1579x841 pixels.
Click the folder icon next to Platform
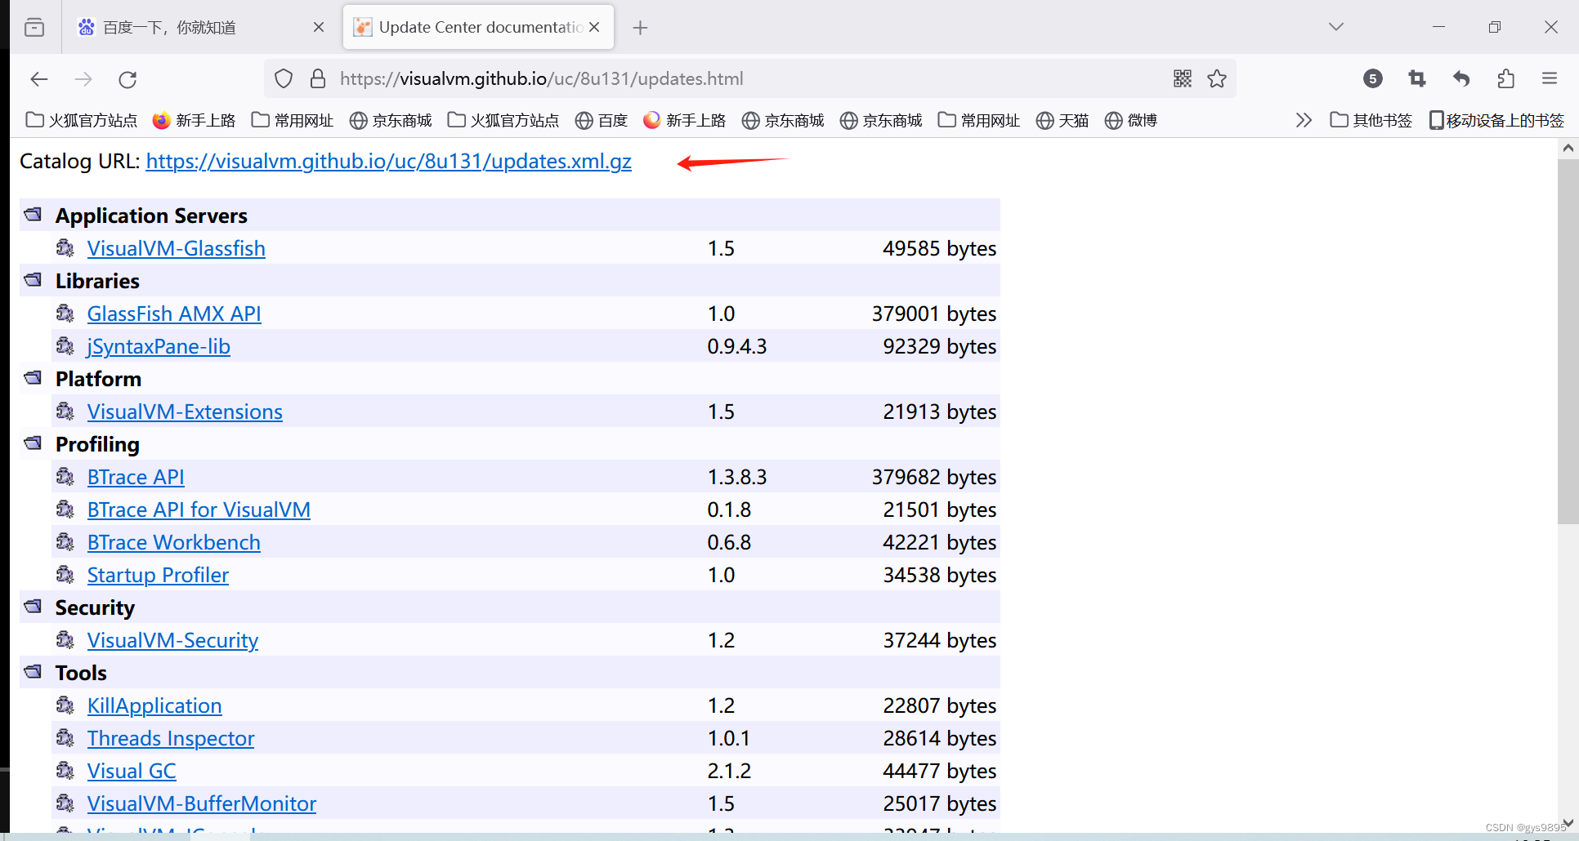[33, 377]
